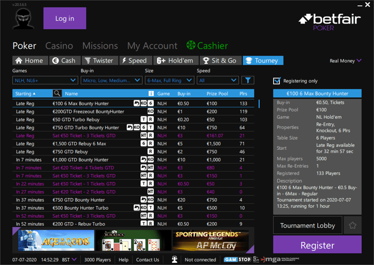
Task: Sort by Game column header
Action: coord(163,93)
